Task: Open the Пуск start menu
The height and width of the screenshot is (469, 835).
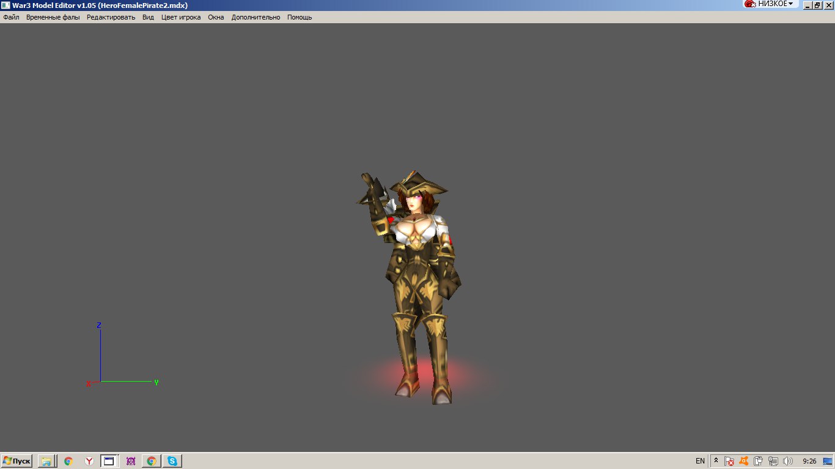Action: coord(17,461)
